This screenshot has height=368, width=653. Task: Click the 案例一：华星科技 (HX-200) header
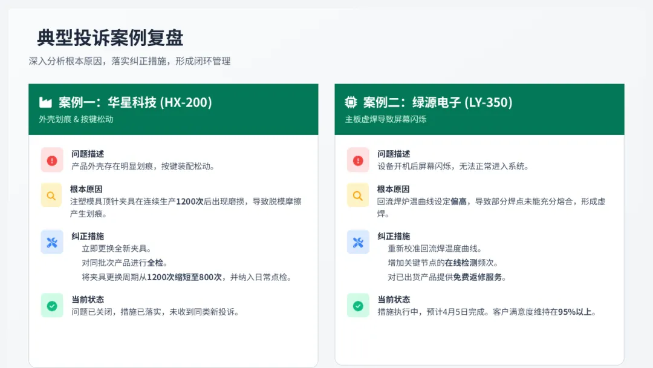135,102
